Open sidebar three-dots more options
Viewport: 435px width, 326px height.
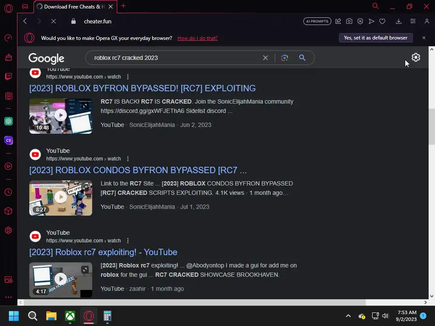pos(8,297)
